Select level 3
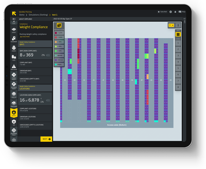The height and width of the screenshot is (169, 206). click(x=178, y=56)
